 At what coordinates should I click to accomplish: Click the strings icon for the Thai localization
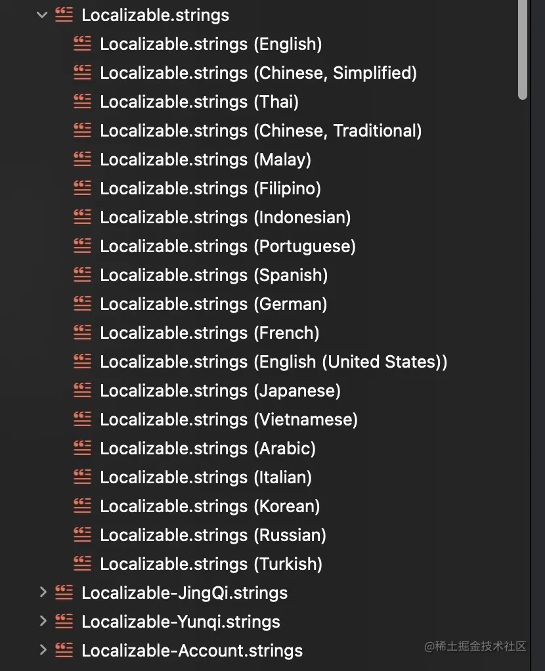click(x=81, y=101)
